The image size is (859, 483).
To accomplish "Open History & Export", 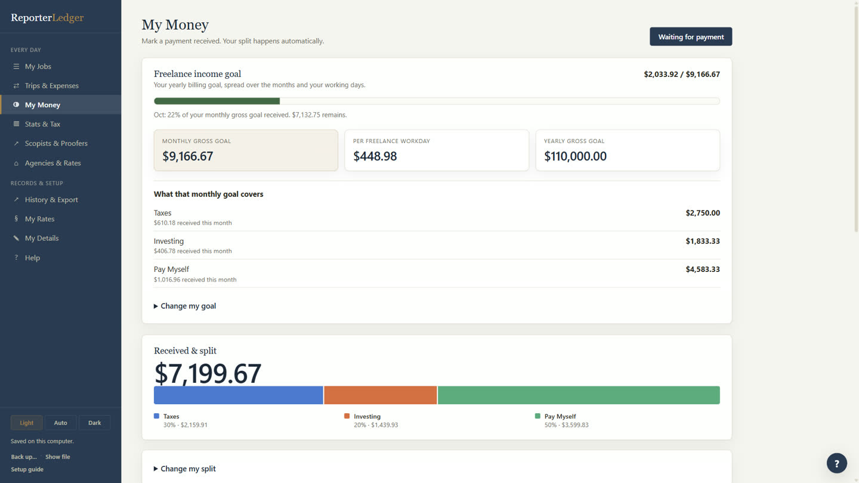I will point(60,200).
